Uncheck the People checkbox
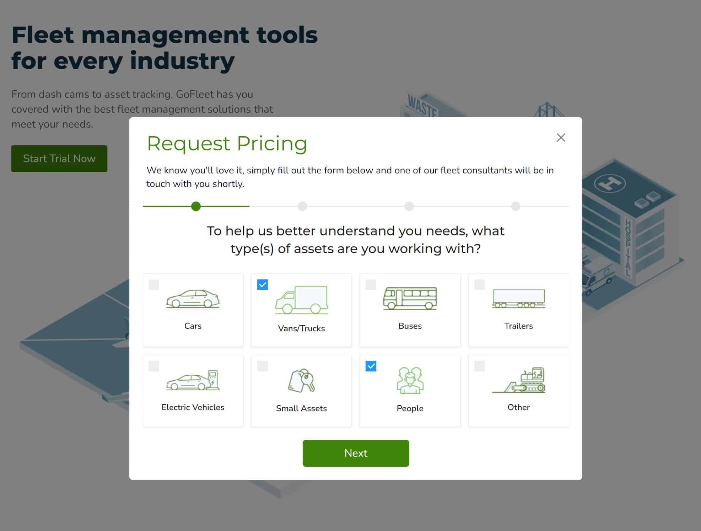Screen dimensions: 701x531 pos(371,366)
